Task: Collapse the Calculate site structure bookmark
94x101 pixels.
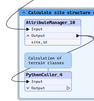Action: click(x=24, y=13)
